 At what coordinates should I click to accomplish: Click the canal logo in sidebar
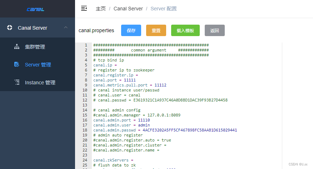35,9
